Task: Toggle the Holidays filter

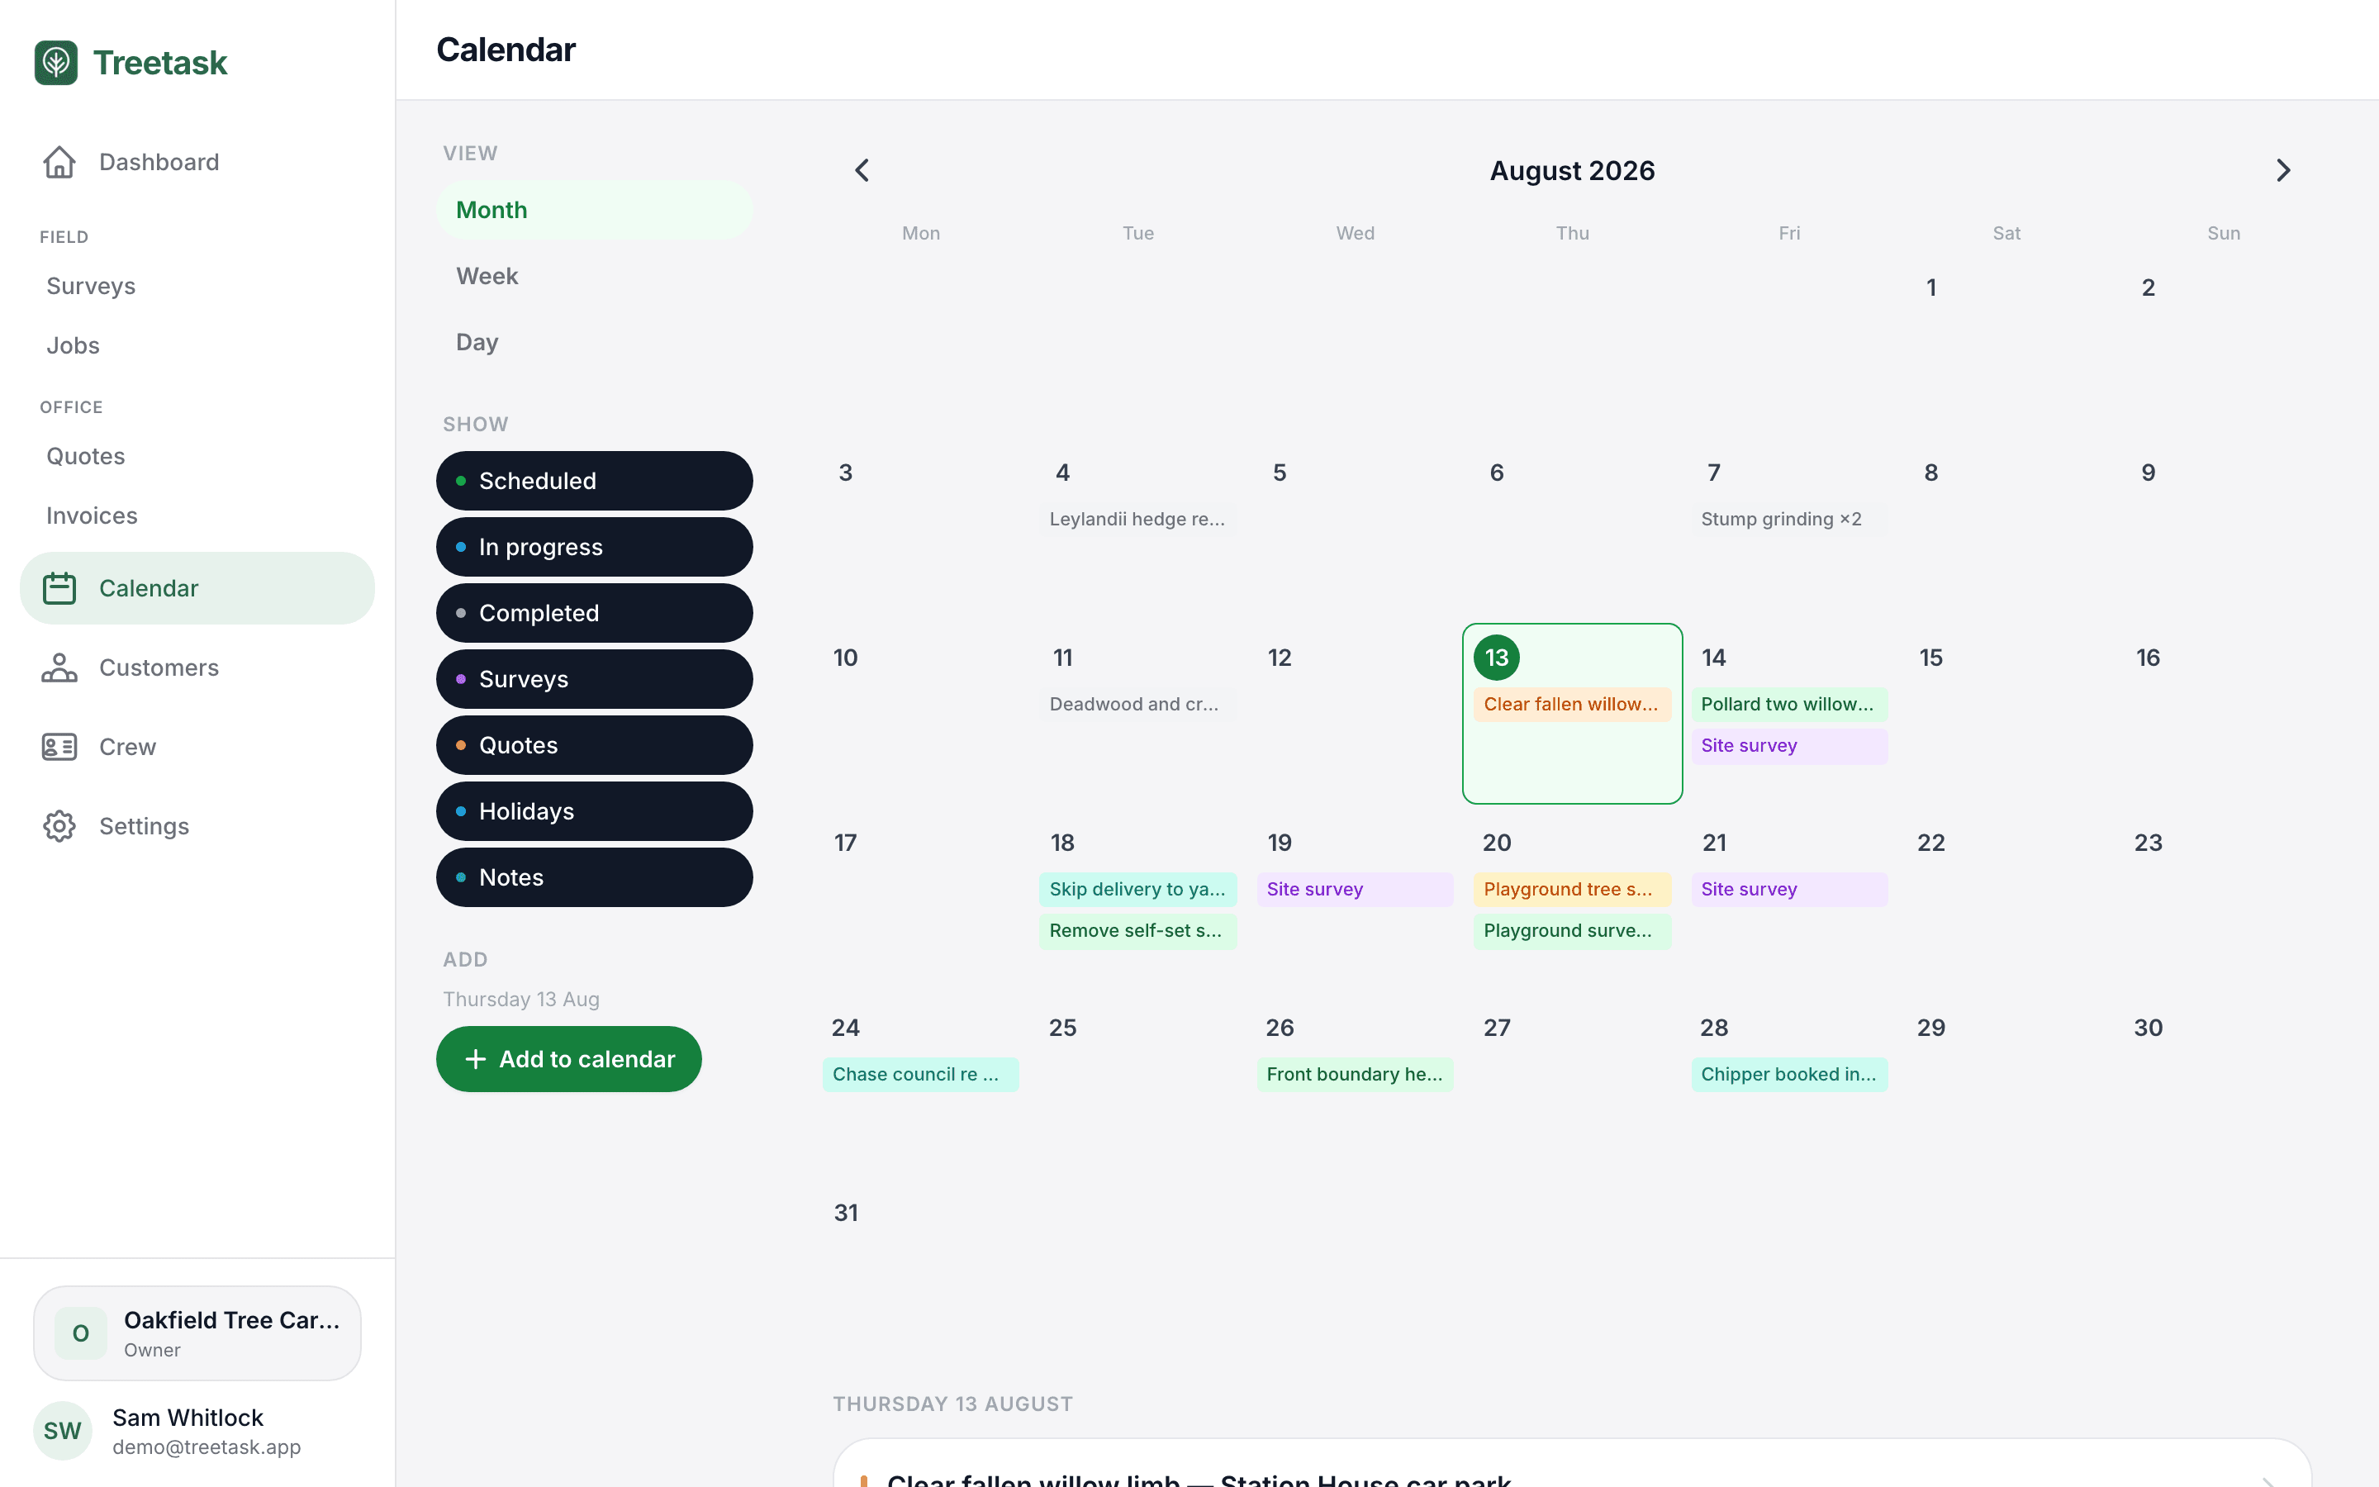Action: (x=595, y=811)
